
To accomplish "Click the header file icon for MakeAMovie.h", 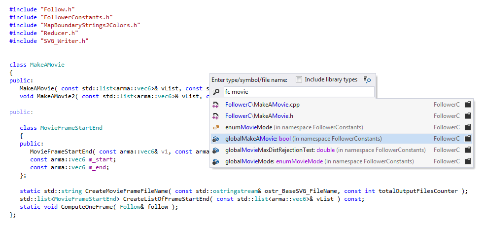I will click(x=215, y=116).
